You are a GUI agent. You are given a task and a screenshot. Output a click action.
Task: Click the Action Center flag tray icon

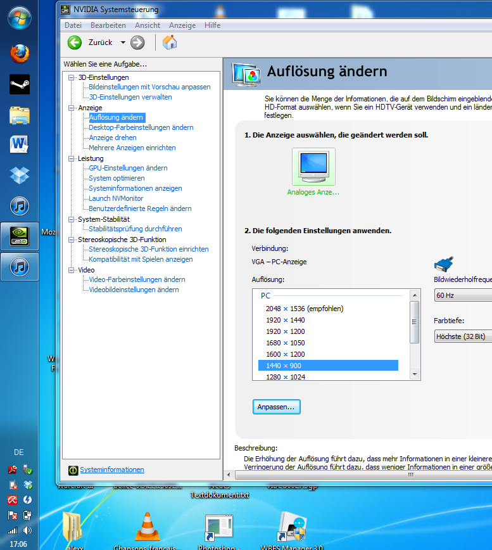click(13, 515)
